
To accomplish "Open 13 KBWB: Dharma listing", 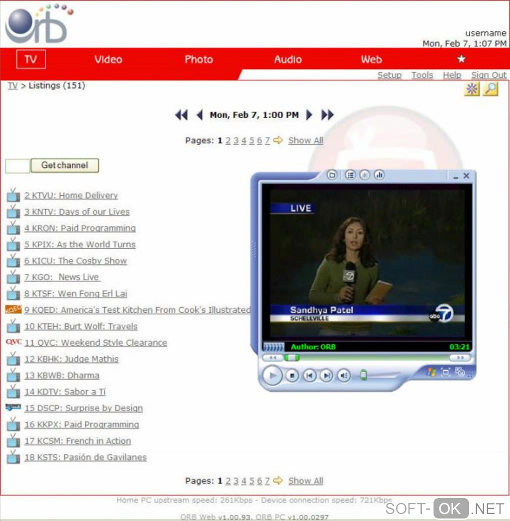I will [62, 376].
